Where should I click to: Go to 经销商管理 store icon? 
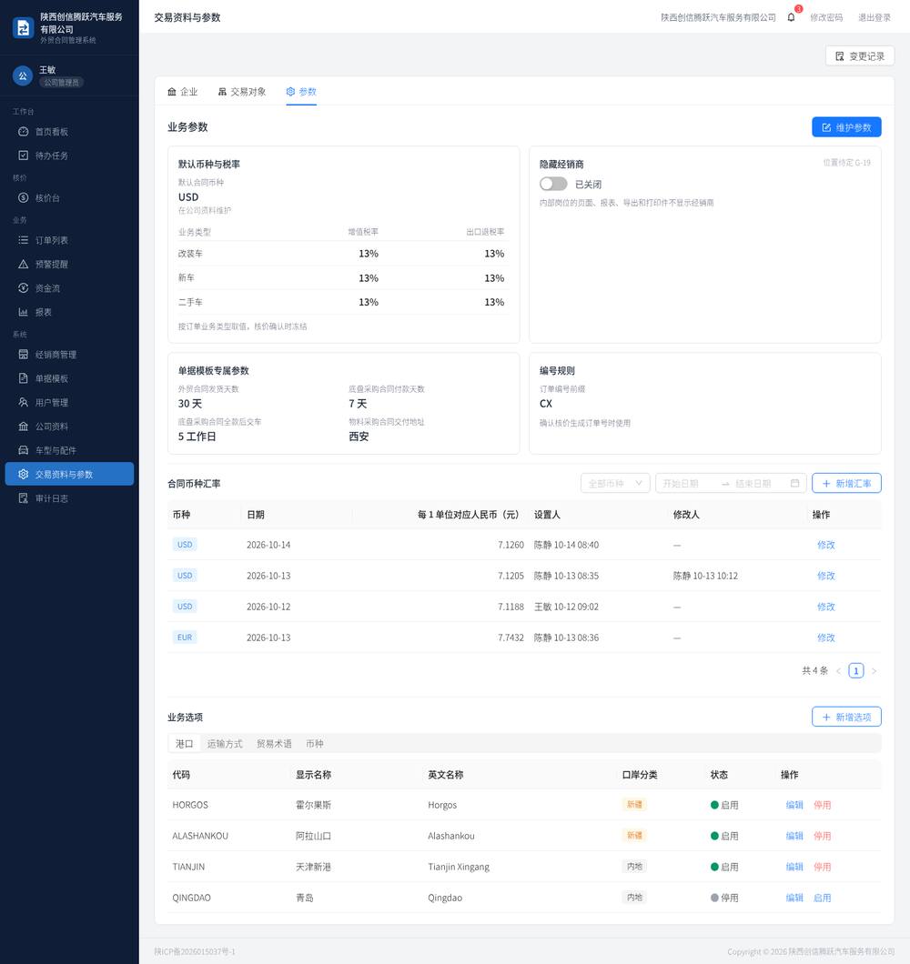pyautogui.click(x=24, y=355)
